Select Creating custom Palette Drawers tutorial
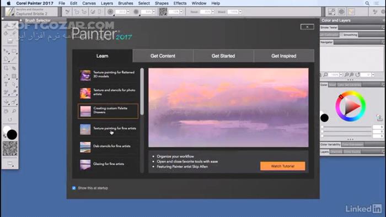This screenshot has height=217, width=386. [108, 111]
